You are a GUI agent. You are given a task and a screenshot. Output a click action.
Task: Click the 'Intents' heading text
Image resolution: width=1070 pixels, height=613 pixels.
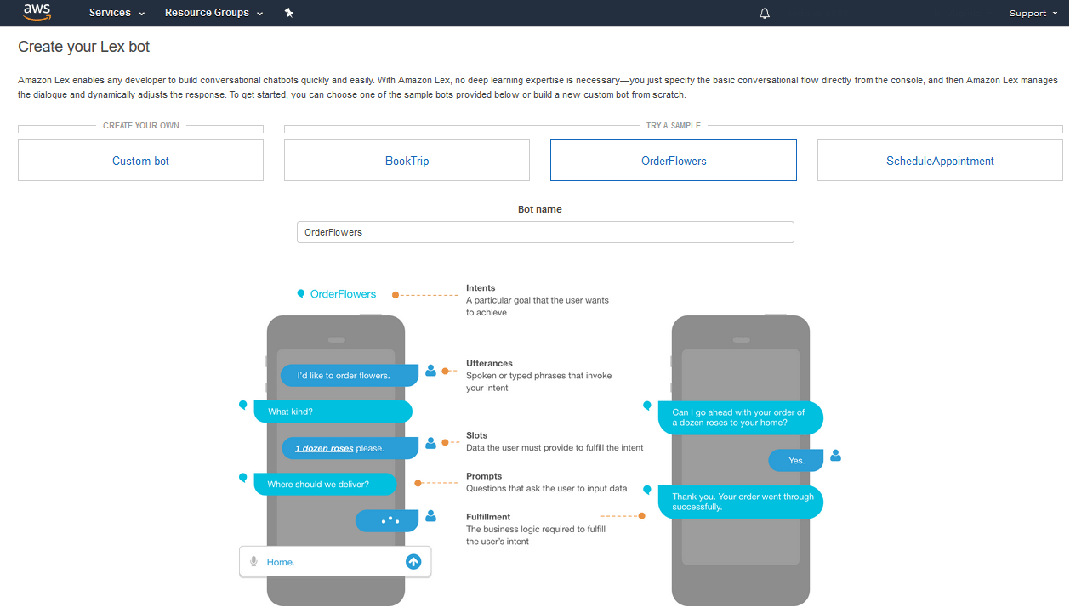pyautogui.click(x=481, y=288)
